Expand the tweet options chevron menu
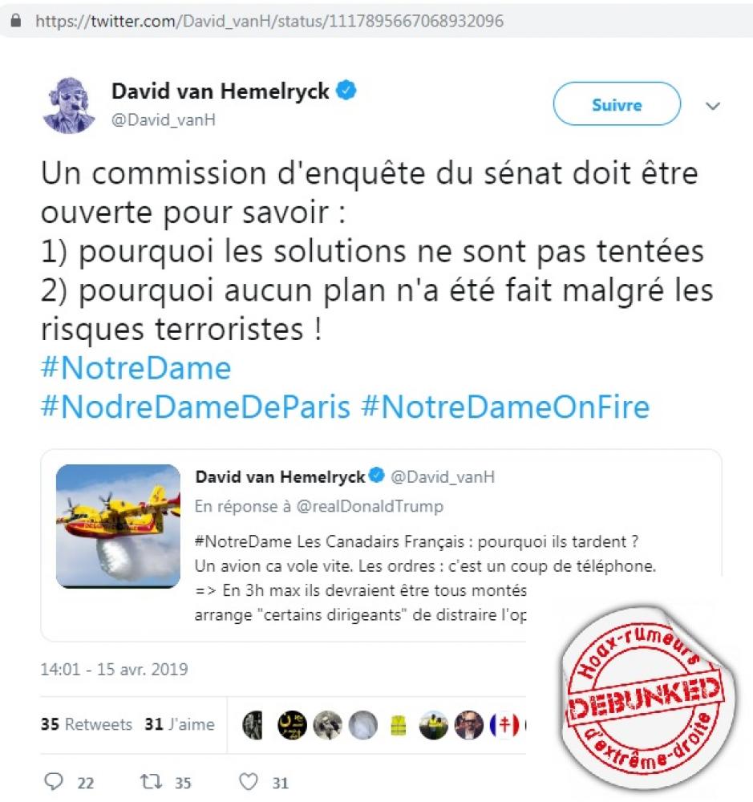 [x=713, y=106]
